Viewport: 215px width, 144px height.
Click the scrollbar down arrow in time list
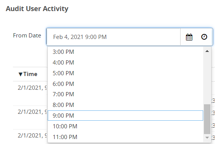(x=207, y=138)
